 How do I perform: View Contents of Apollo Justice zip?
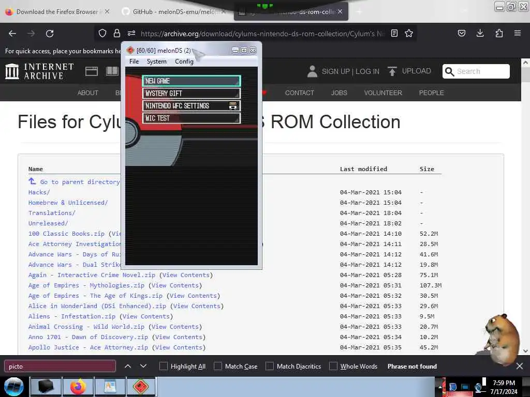179,347
